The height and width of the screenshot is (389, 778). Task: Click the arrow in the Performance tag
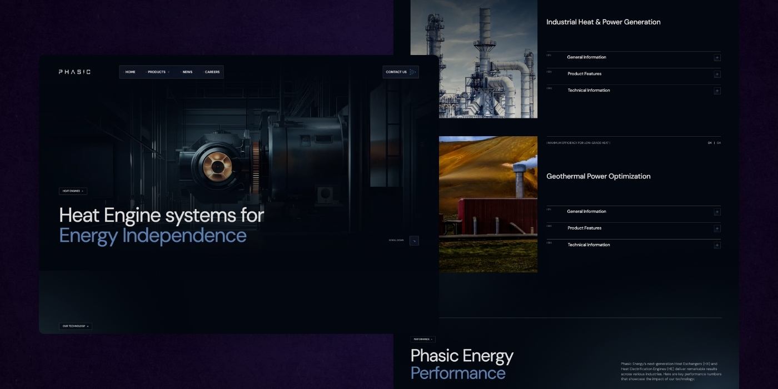(x=432, y=339)
